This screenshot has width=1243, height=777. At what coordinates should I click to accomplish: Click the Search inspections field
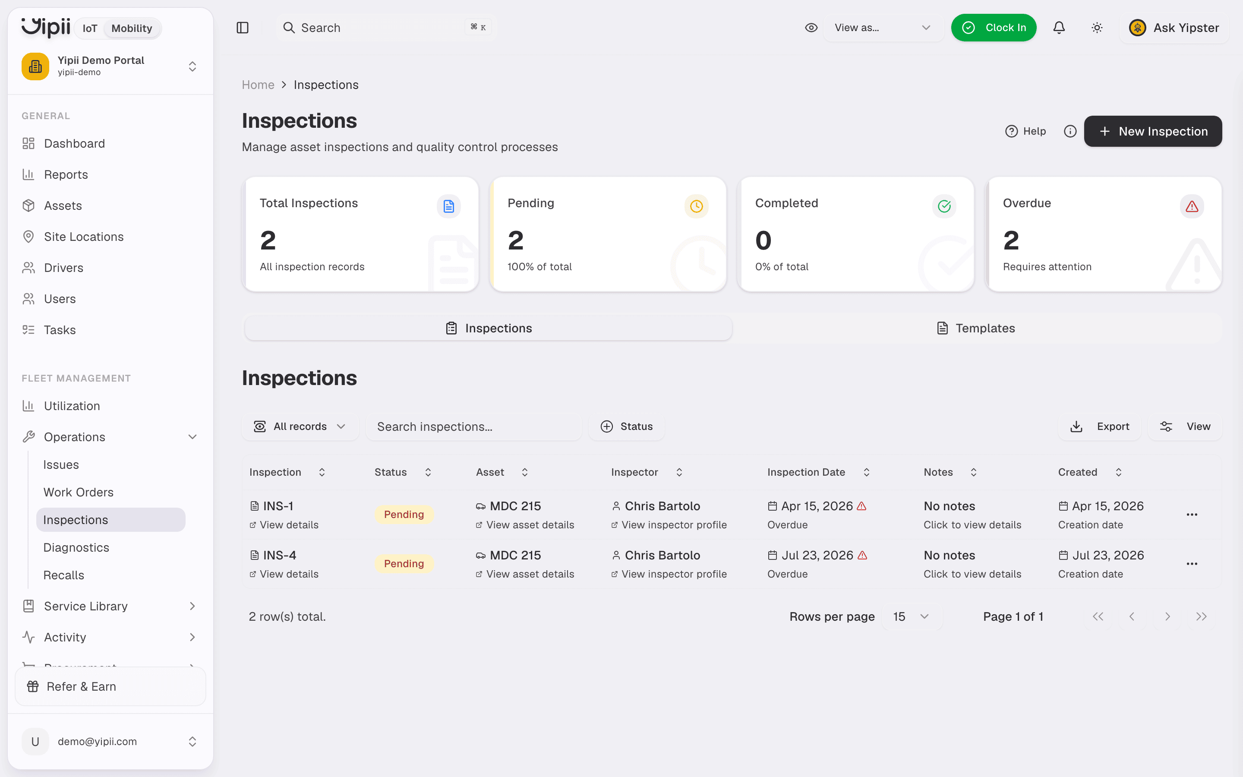point(473,426)
